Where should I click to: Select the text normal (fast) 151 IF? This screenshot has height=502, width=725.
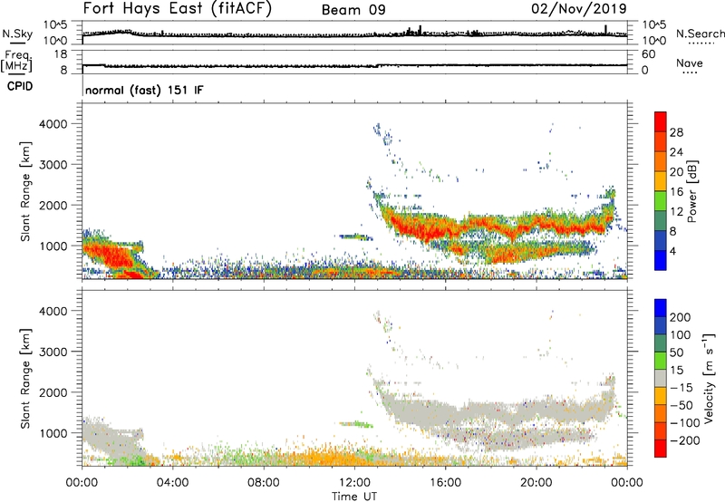144,90
